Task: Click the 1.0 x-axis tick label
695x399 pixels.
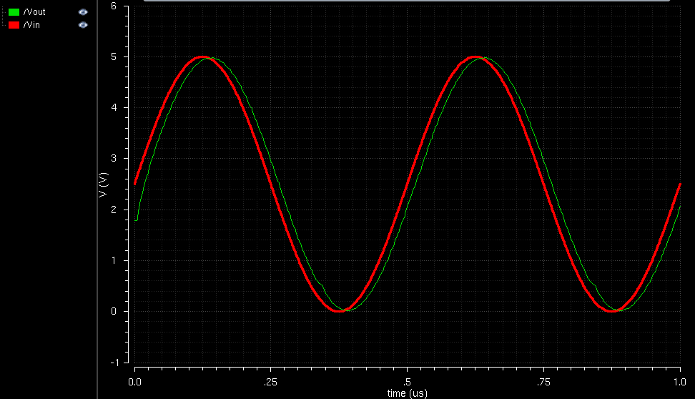Action: (679, 382)
